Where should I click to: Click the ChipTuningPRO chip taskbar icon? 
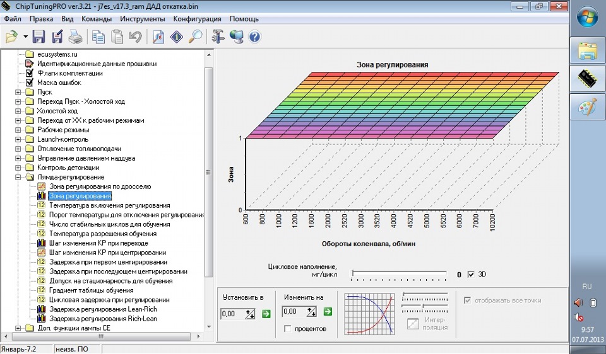[588, 79]
